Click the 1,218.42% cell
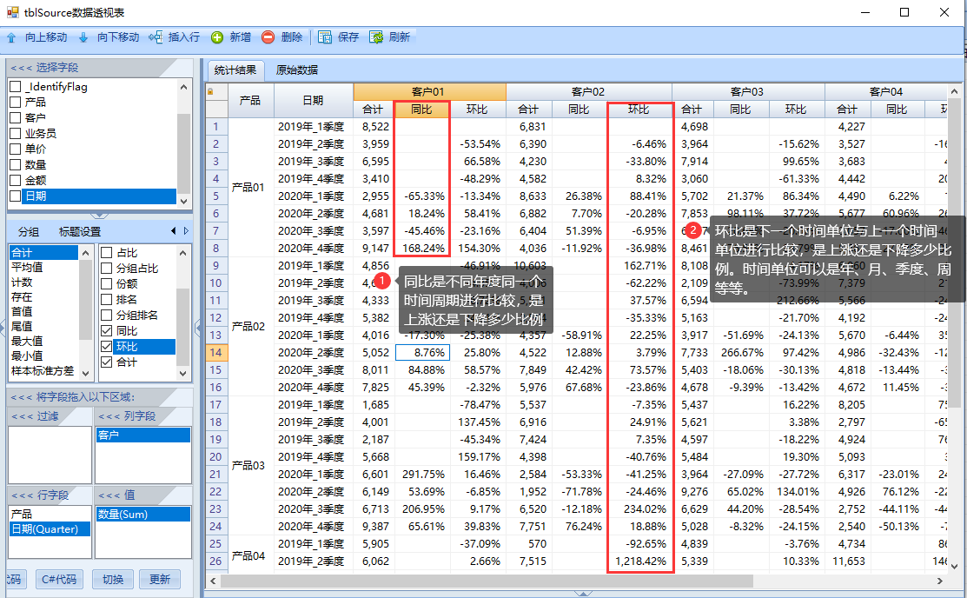Viewport: 967px width, 598px height. [x=641, y=561]
